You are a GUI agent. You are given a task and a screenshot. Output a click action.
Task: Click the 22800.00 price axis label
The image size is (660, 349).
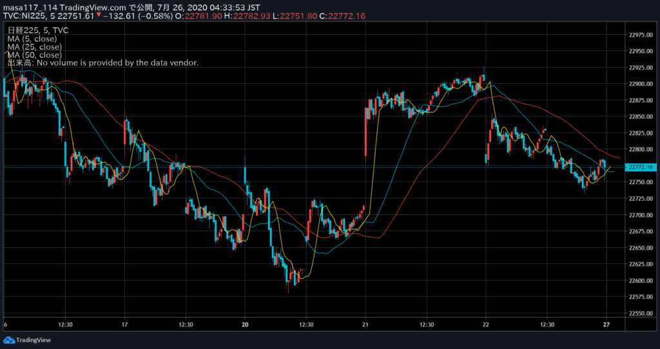coord(641,149)
